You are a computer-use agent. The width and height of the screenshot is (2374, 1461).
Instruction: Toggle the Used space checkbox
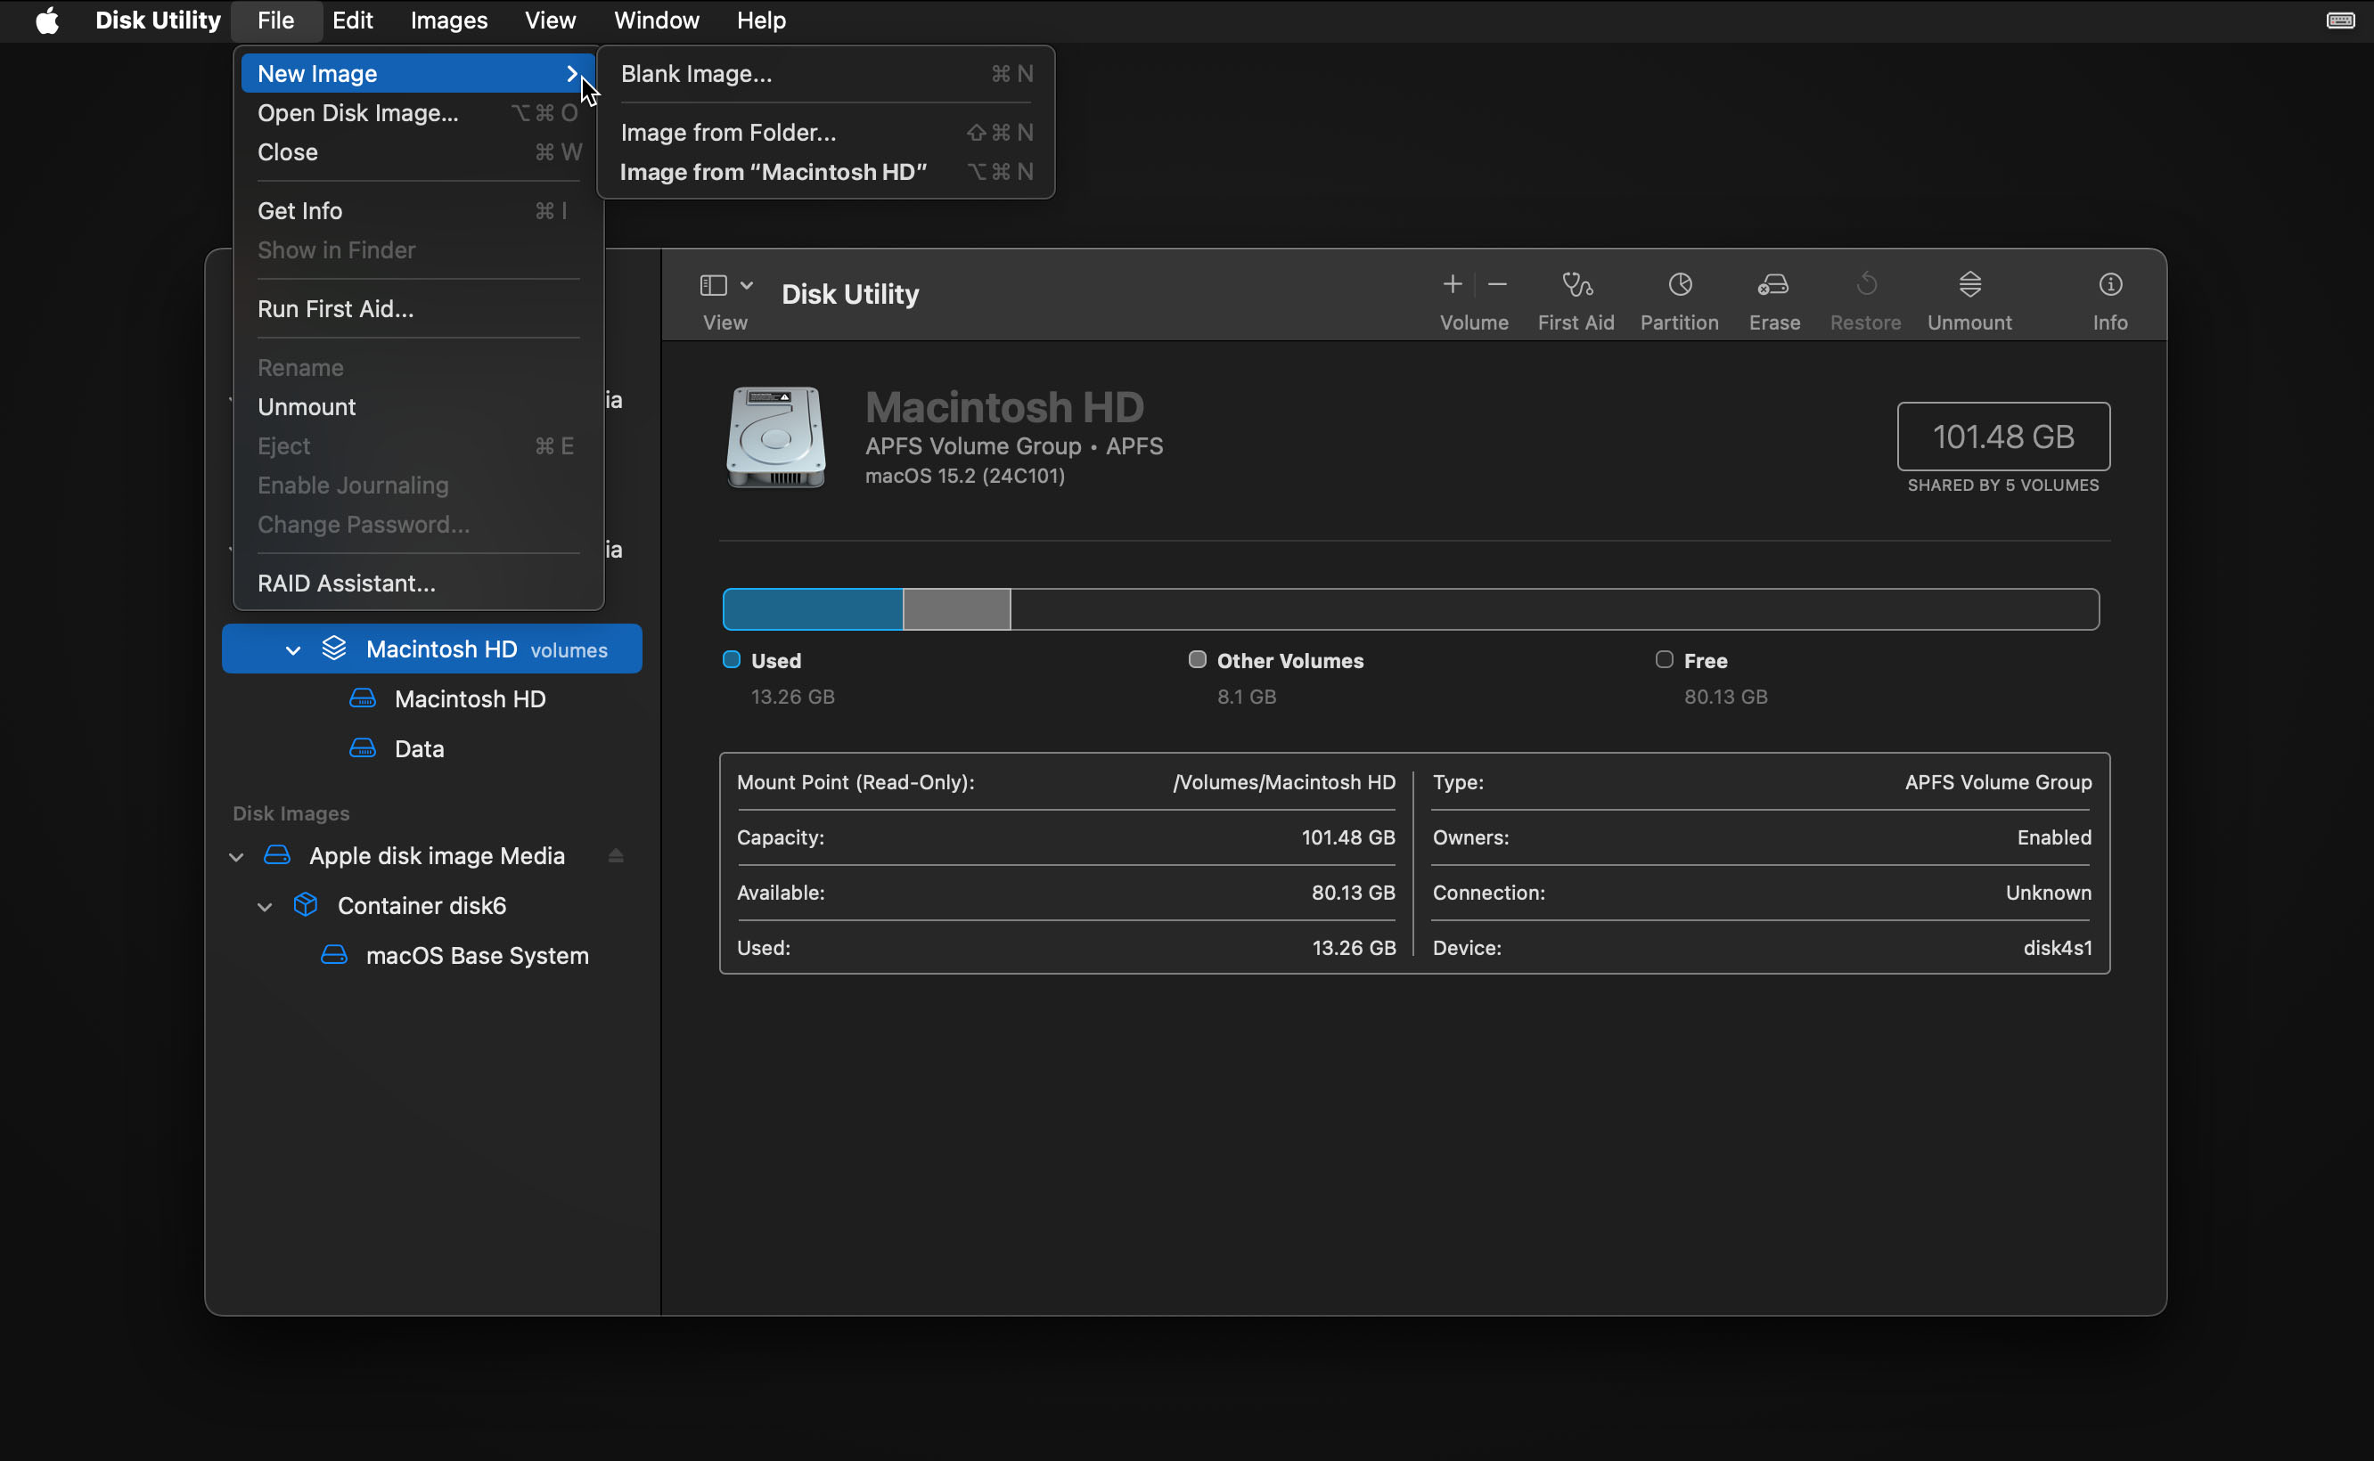[733, 659]
